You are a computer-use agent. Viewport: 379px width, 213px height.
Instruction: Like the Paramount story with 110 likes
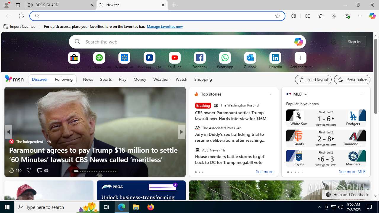(x=15, y=170)
